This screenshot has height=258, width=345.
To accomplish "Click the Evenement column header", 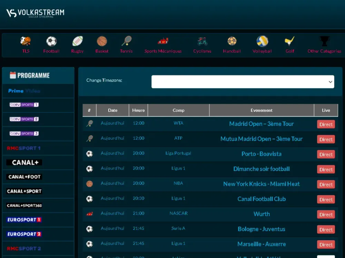I will click(262, 110).
